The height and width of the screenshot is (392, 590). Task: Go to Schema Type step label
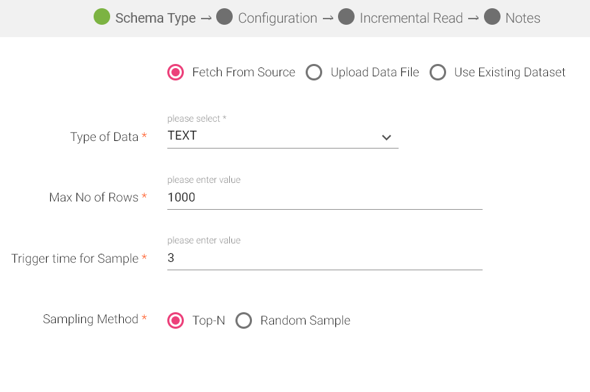pos(156,18)
